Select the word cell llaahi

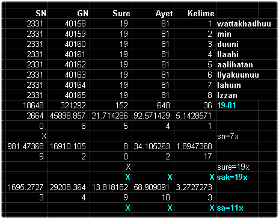[x=228, y=54]
